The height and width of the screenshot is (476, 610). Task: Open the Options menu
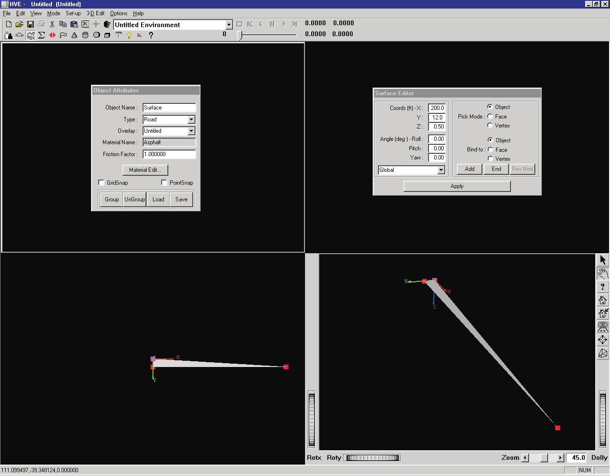tap(119, 13)
